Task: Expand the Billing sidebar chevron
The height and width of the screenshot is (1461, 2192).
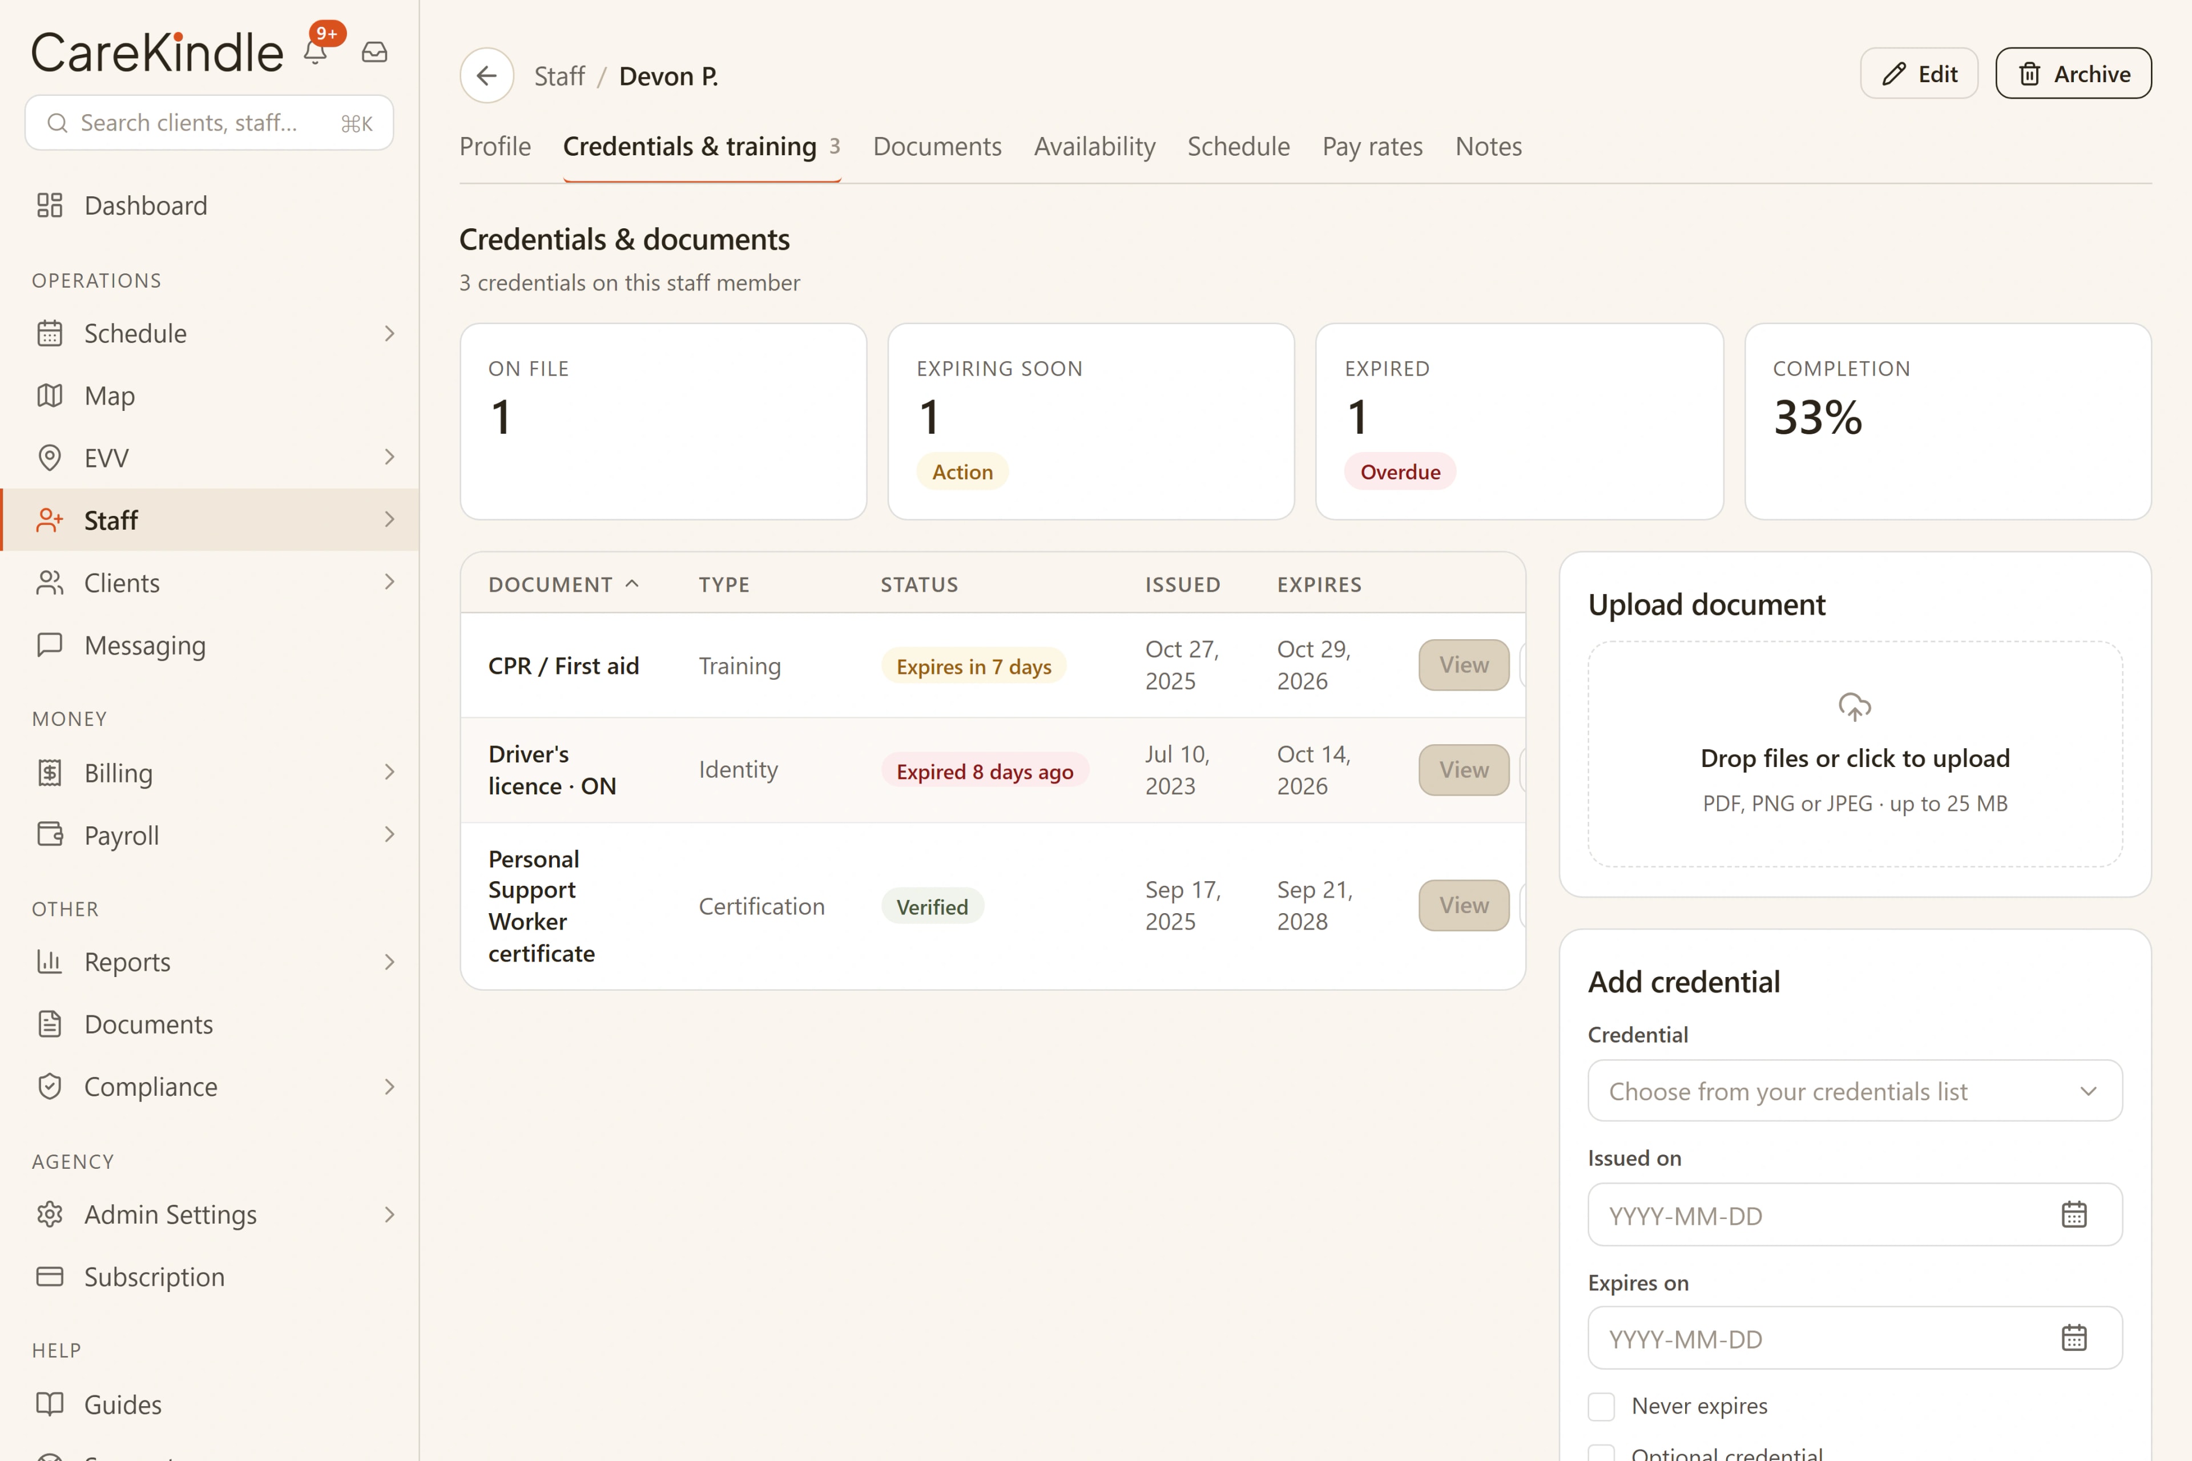Action: pyautogui.click(x=389, y=772)
